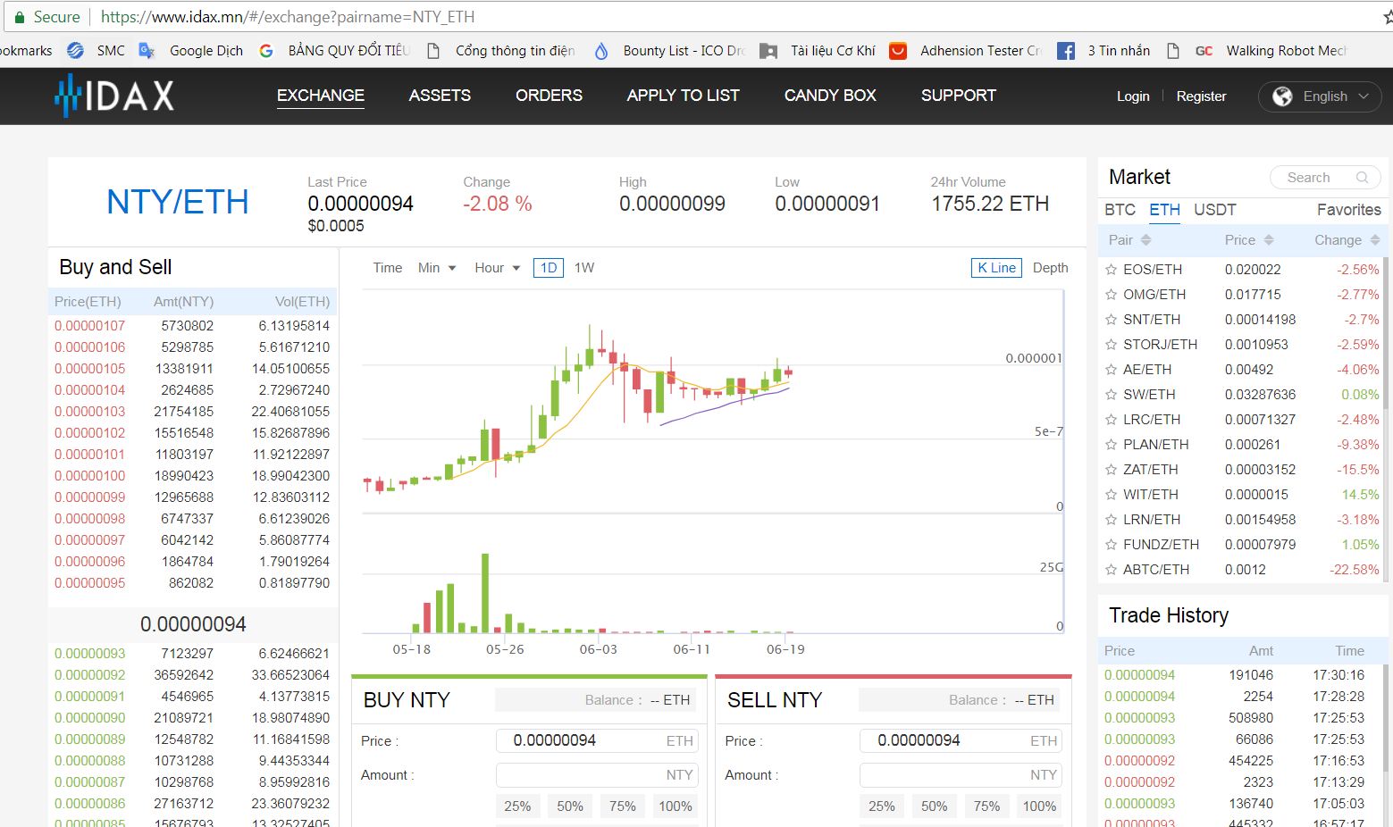Open SUPPORT page
Viewport: 1393px width, 827px height.
tap(959, 96)
